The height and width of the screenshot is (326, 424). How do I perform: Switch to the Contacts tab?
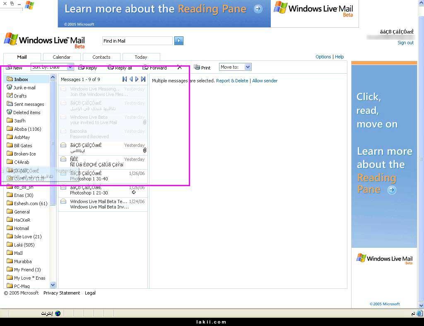pos(101,57)
